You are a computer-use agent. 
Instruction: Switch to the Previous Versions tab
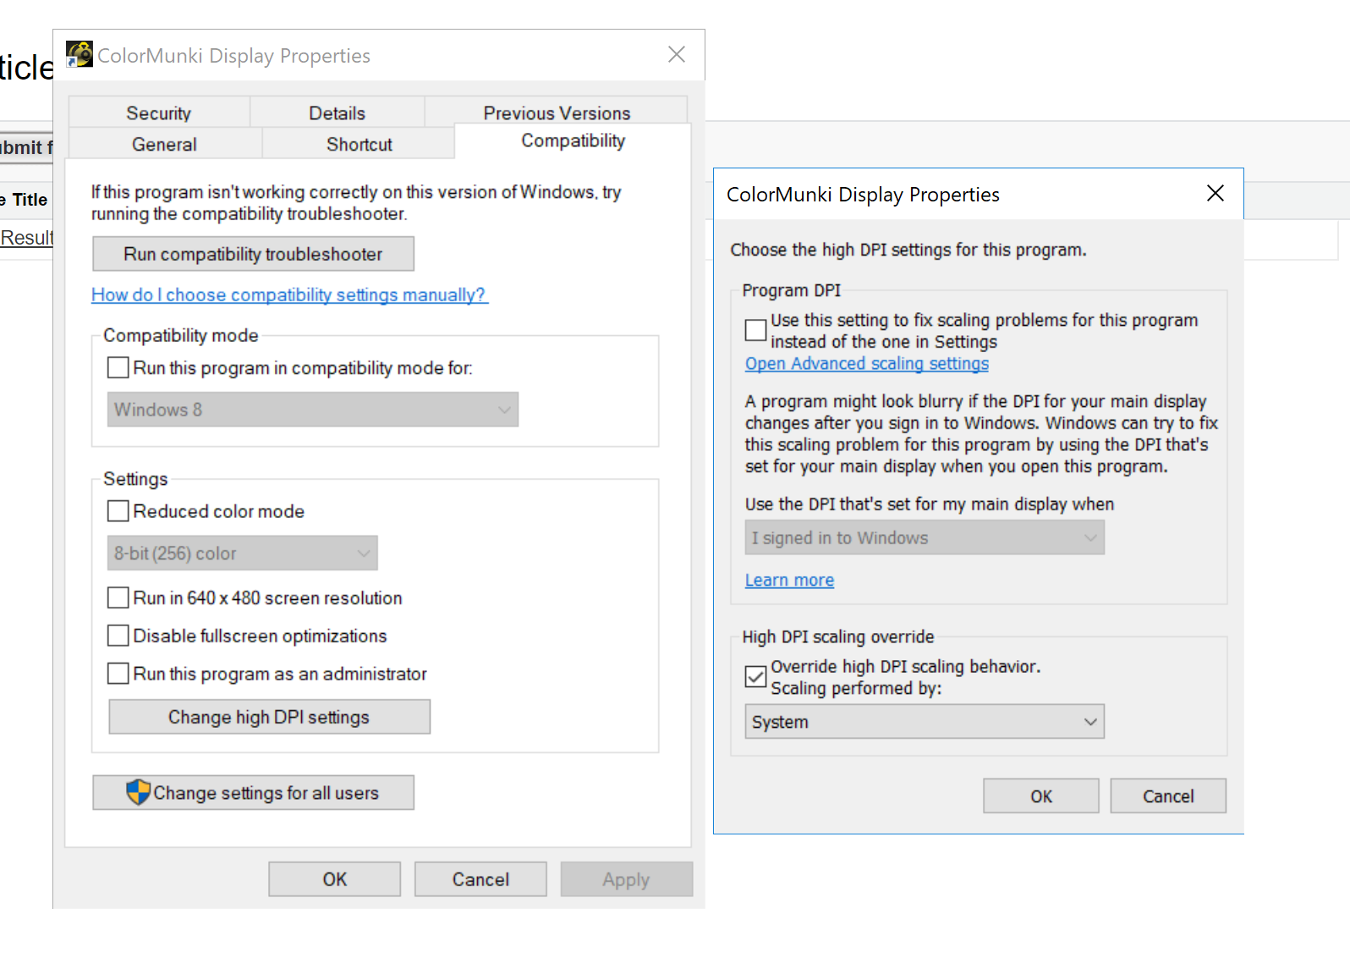pos(556,112)
